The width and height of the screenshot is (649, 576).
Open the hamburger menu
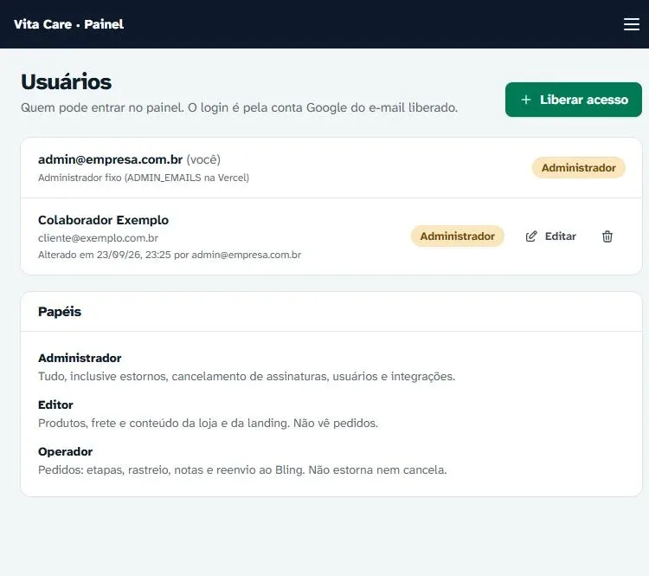tap(631, 24)
